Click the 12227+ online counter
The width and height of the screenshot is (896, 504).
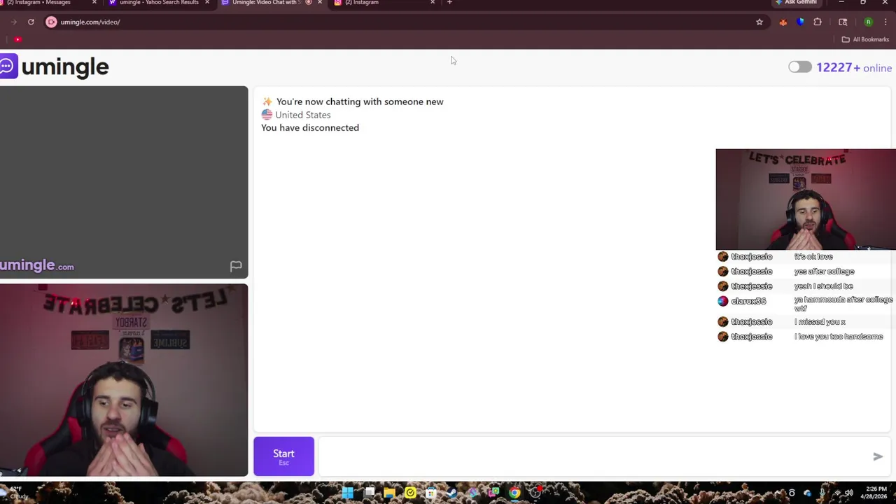(x=854, y=68)
